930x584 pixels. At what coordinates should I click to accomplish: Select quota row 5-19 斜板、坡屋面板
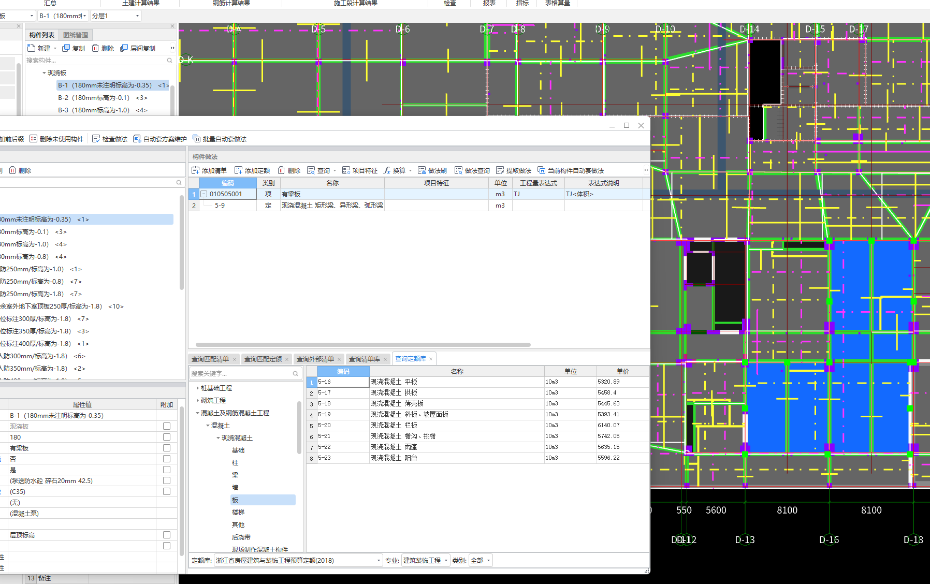coord(477,415)
